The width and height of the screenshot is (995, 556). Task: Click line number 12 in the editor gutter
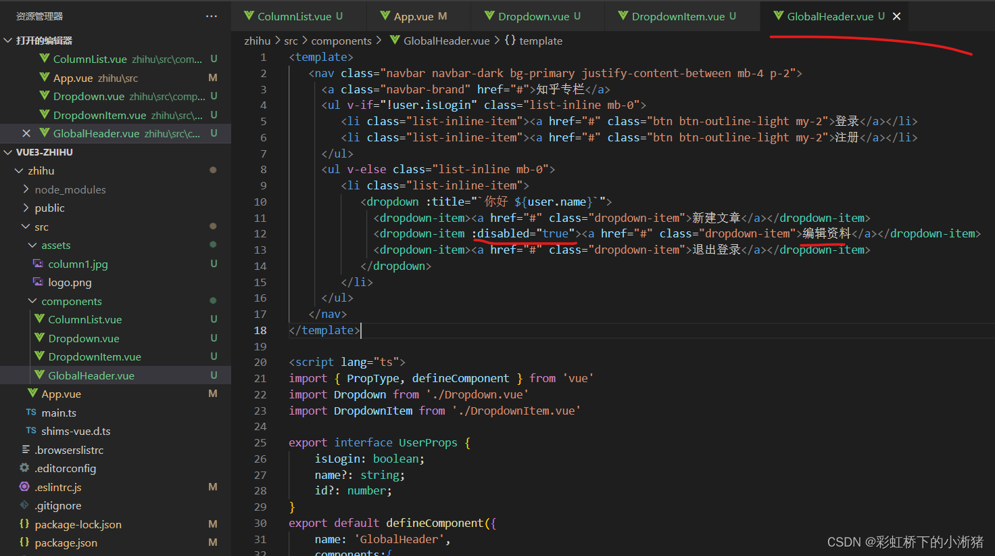click(260, 233)
